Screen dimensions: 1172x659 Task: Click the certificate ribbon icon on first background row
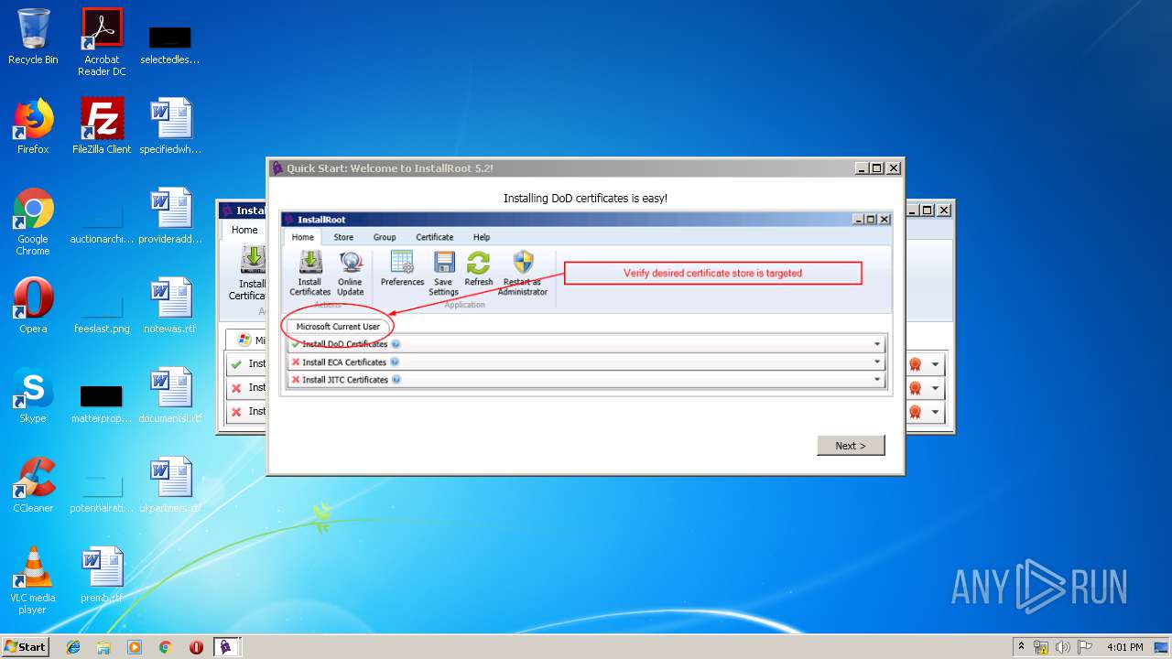coord(915,364)
